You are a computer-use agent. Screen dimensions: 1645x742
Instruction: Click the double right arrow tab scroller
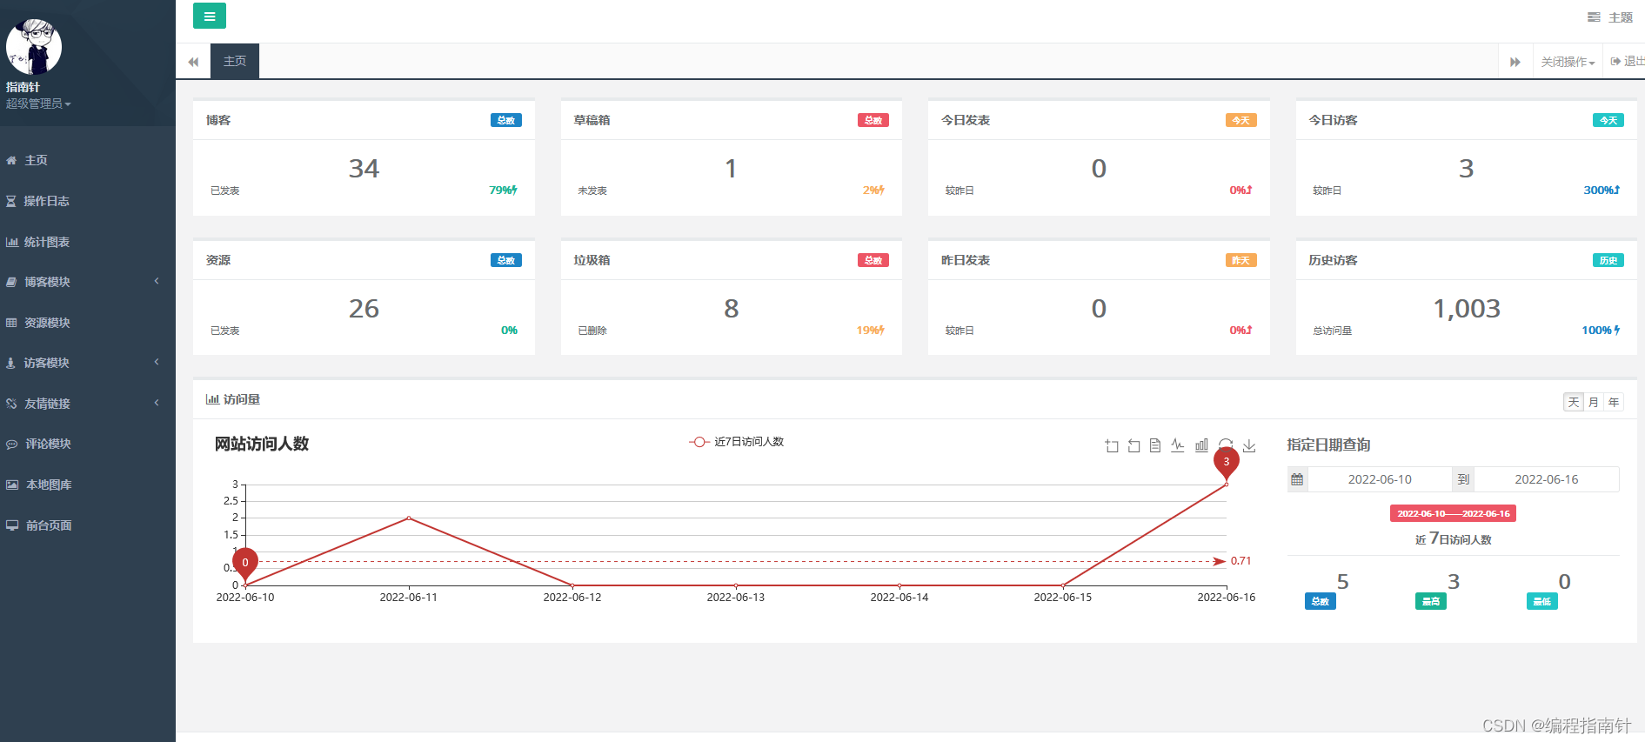point(1515,62)
